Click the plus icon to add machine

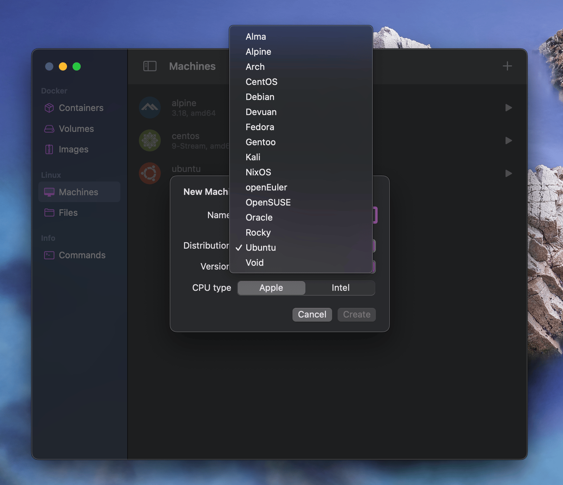click(507, 66)
